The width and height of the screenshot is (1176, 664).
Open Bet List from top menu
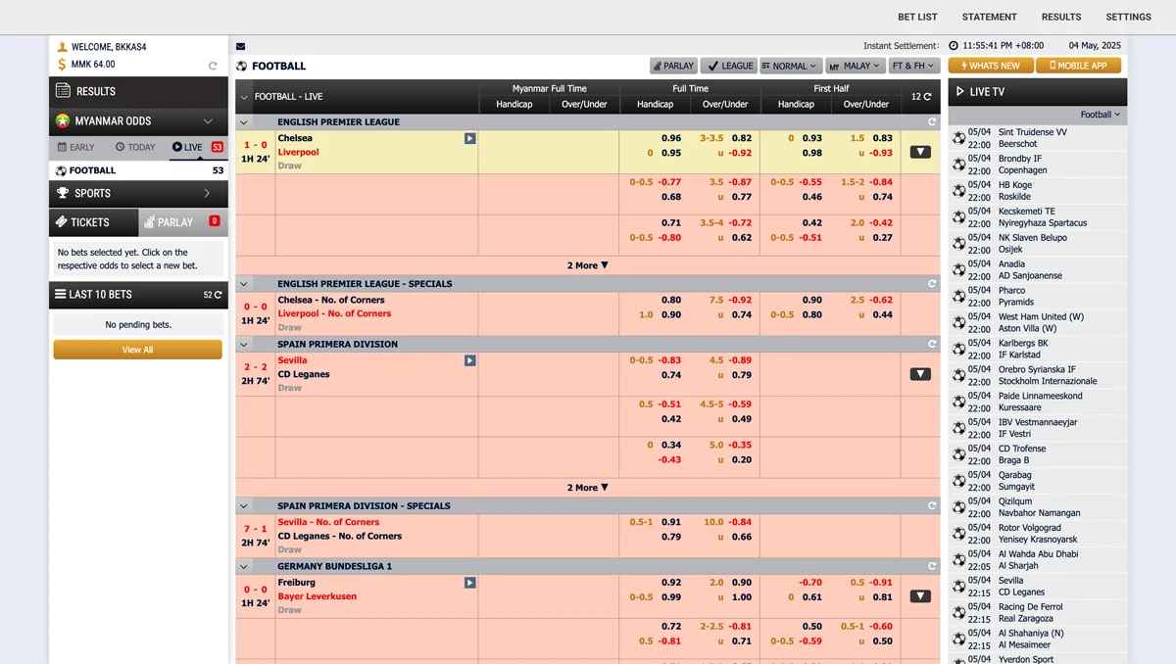(x=917, y=17)
